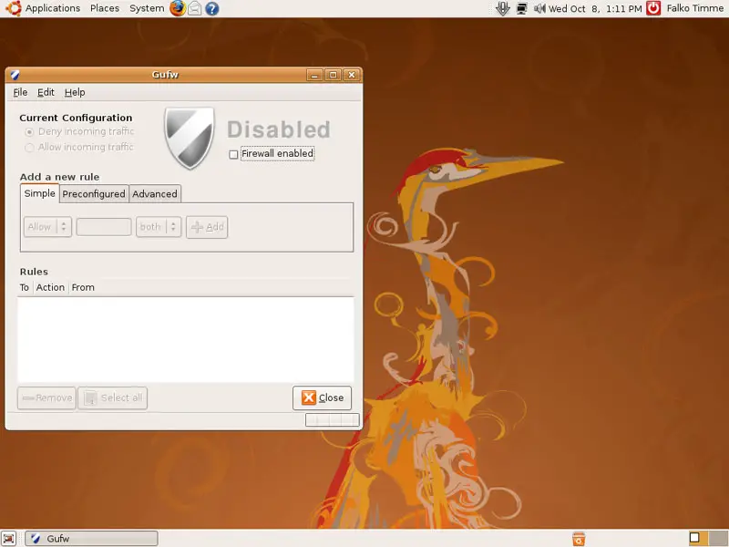
Task: Close Gufw via the title bar X button
Action: point(352,75)
